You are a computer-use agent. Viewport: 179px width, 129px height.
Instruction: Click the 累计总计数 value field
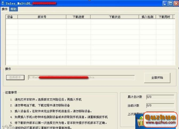click(x=160, y=97)
